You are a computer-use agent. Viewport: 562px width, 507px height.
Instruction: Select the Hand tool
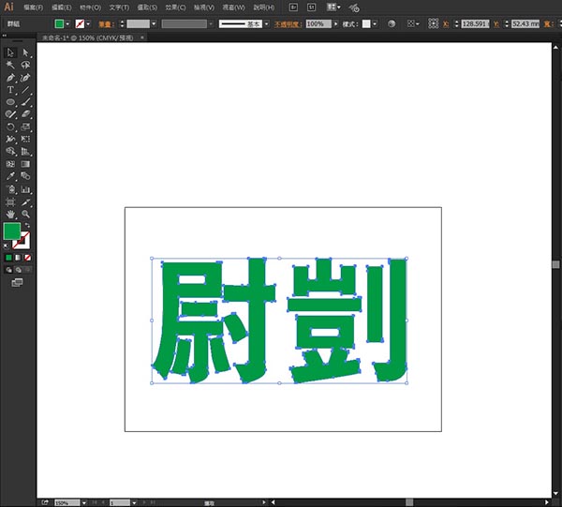click(x=10, y=214)
